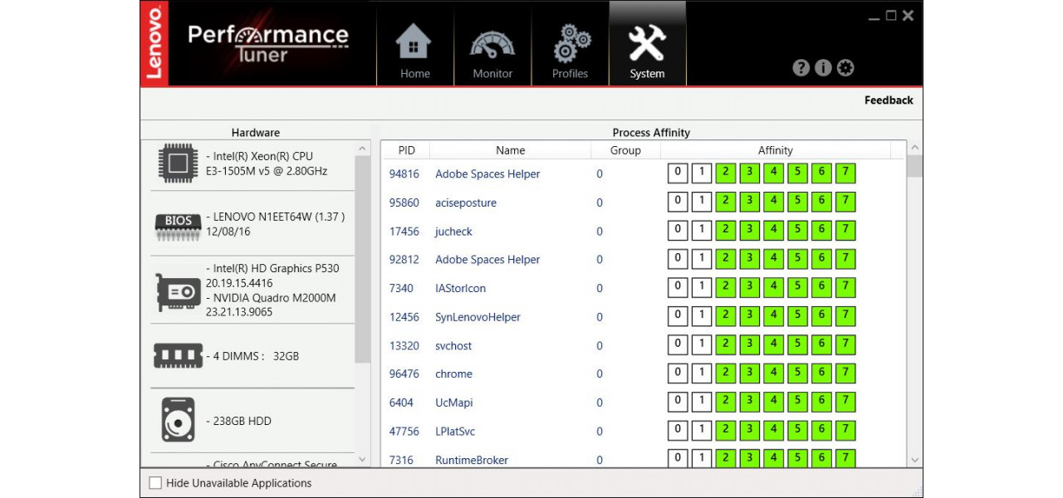Click PID 6404
This screenshot has width=1063, height=498.
pos(401,403)
